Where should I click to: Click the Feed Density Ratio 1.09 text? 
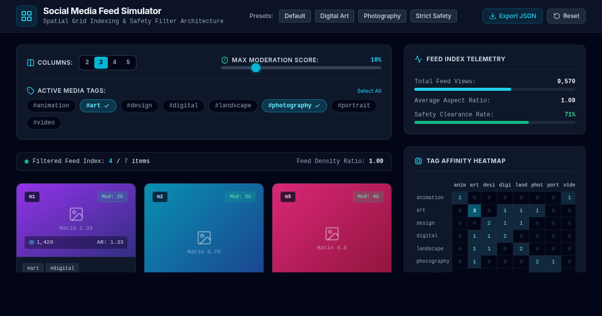tap(340, 162)
